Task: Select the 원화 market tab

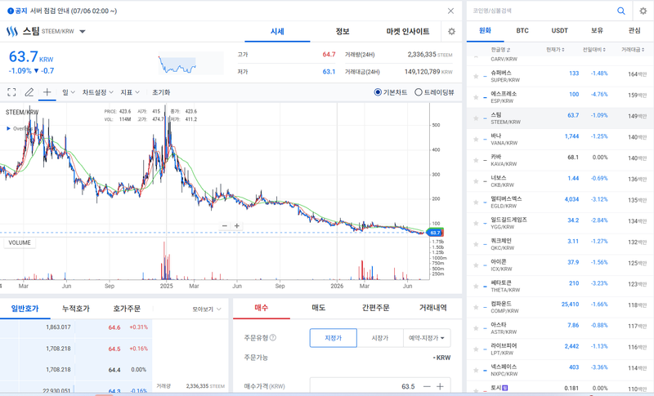Action: pyautogui.click(x=485, y=30)
